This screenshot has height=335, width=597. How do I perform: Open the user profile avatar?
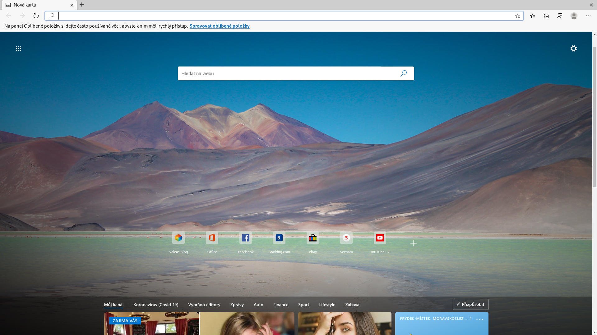click(x=574, y=16)
